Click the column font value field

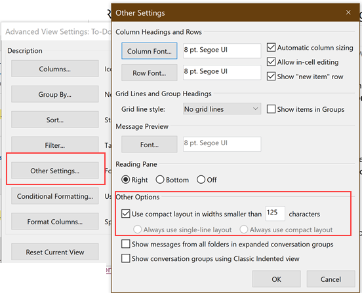pyautogui.click(x=222, y=50)
